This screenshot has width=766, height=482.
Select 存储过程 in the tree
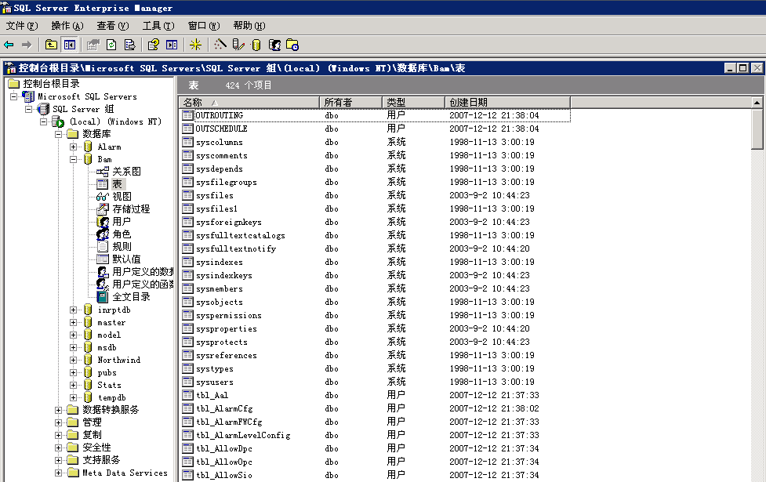(131, 209)
